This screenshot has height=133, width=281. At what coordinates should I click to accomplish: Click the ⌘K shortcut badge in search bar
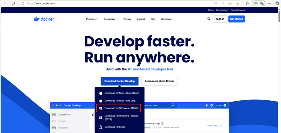pyautogui.click(x=173, y=105)
